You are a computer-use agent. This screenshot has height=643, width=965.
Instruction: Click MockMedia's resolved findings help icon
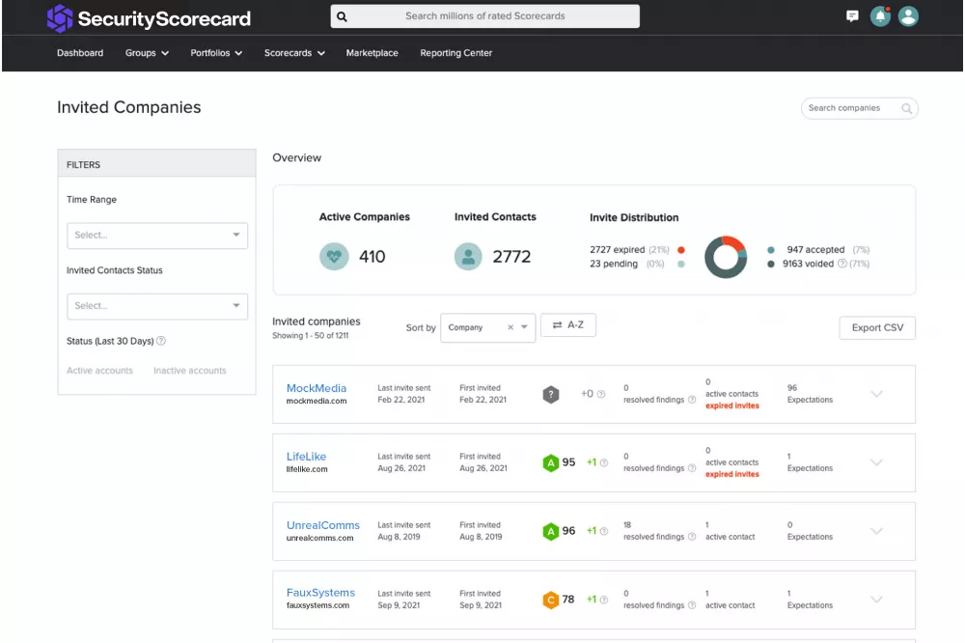692,400
